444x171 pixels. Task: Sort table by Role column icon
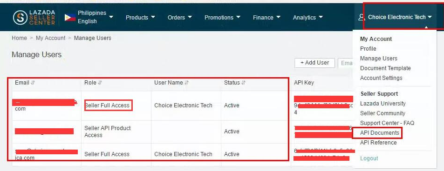[100, 83]
